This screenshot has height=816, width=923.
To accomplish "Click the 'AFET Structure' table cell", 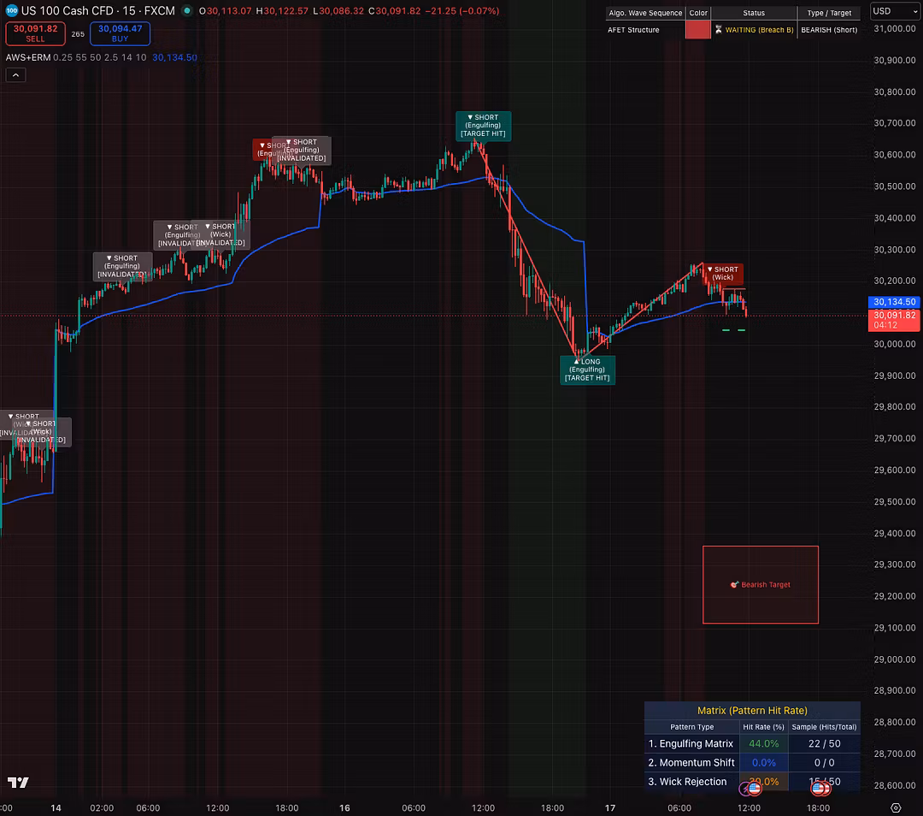I will [x=645, y=29].
